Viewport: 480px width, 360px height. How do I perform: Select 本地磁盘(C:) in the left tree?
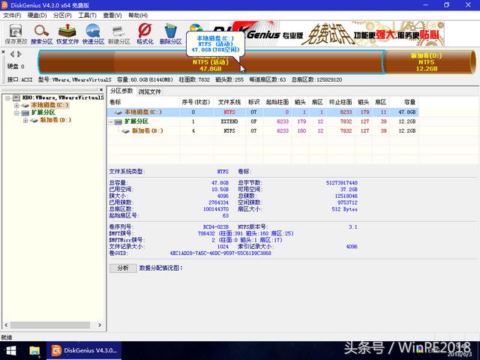coord(50,105)
